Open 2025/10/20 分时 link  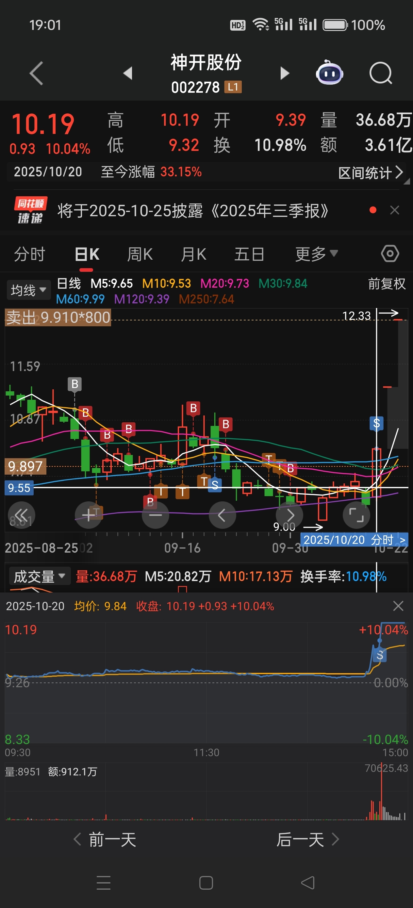pos(354,540)
